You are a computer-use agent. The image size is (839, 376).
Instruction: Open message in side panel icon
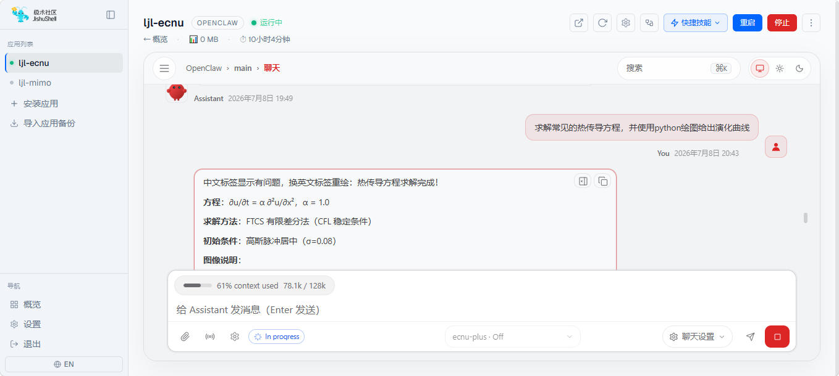pyautogui.click(x=583, y=181)
